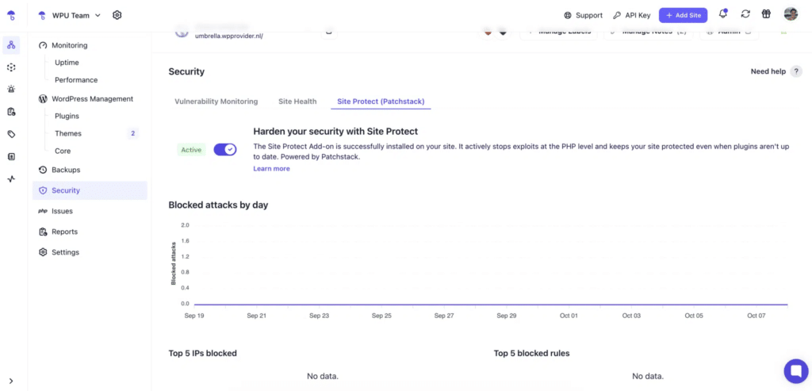Click the API Key link in header
Viewport: 812px width, 391px height.
pyautogui.click(x=631, y=15)
